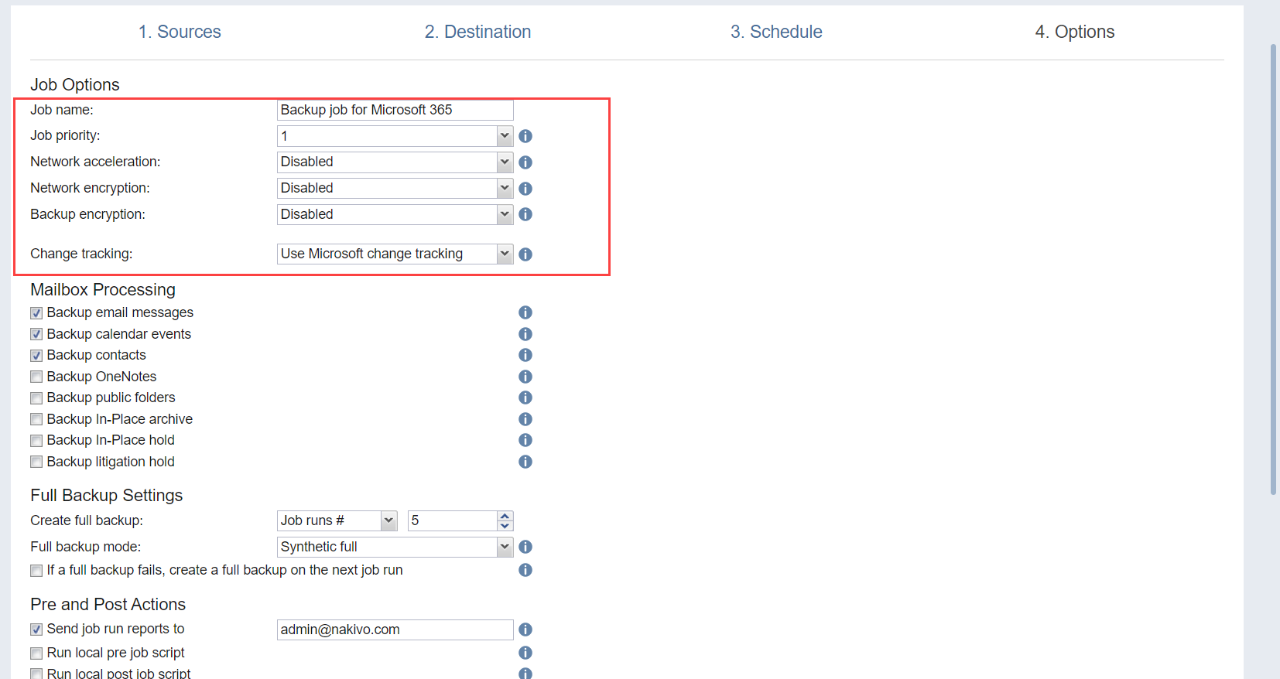Click info icon for Backup OneNotes
This screenshot has width=1280, height=679.
(x=525, y=377)
